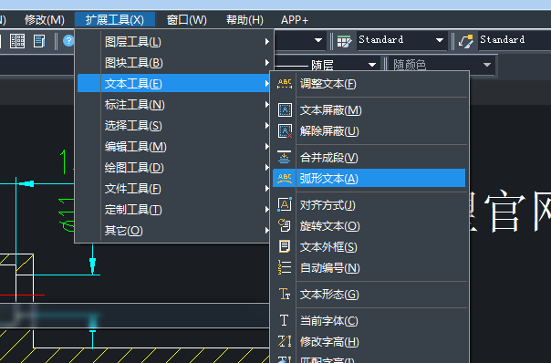Screen dimensions: 551x363
Task: Expand the 选择工具(S) submenu
Action: click(x=174, y=126)
